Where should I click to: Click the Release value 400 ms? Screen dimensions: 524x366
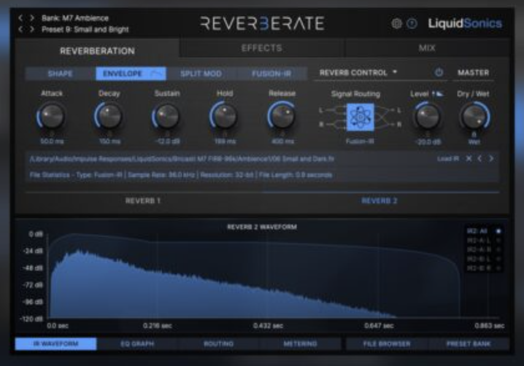283,141
